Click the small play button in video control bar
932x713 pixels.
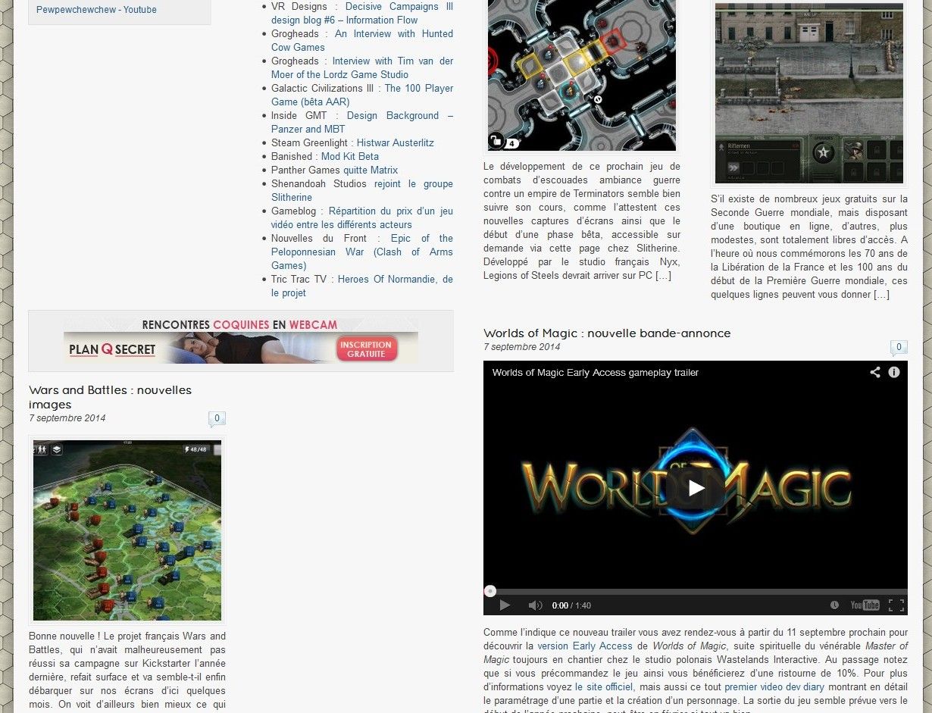pyautogui.click(x=505, y=605)
